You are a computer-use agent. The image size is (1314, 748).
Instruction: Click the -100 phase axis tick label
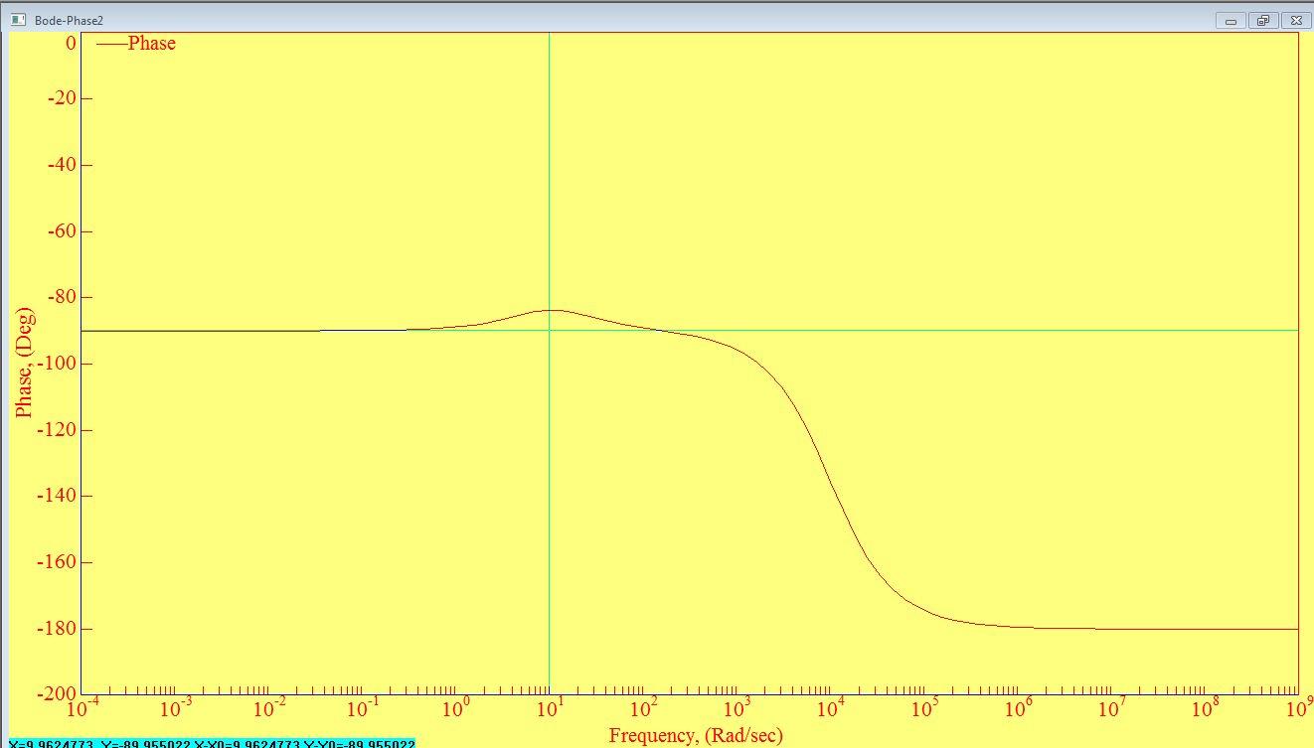click(56, 364)
